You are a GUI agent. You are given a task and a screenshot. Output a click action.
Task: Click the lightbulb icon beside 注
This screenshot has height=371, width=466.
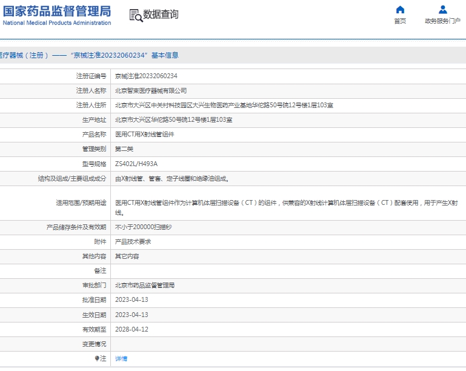tap(97, 358)
